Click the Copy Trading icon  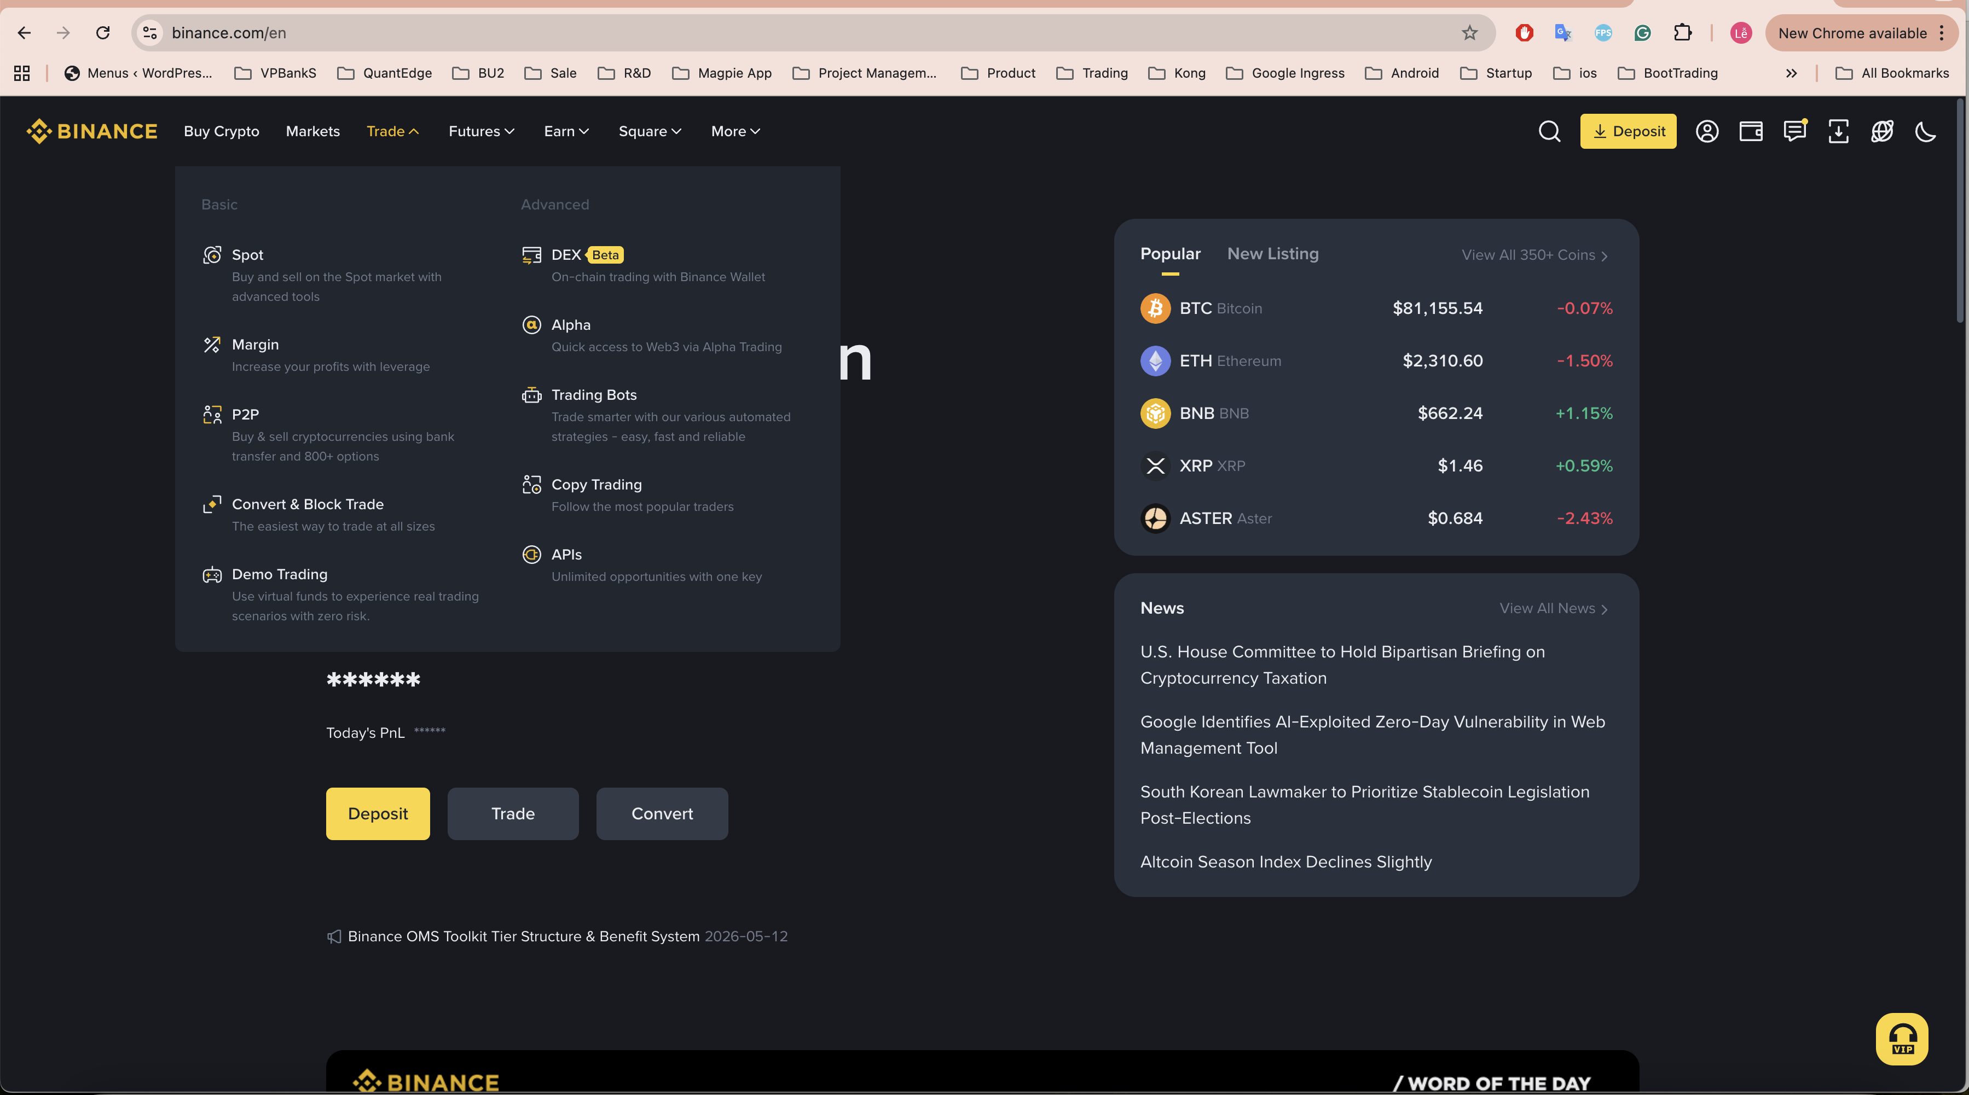tap(531, 485)
